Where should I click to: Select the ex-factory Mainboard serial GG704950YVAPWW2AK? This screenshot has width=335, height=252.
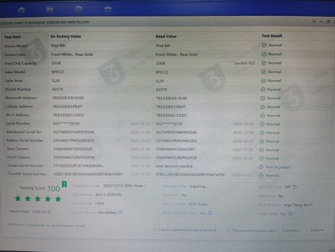74,132
